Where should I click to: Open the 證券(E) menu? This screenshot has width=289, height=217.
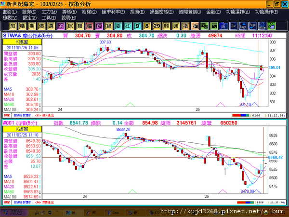pos(29,12)
